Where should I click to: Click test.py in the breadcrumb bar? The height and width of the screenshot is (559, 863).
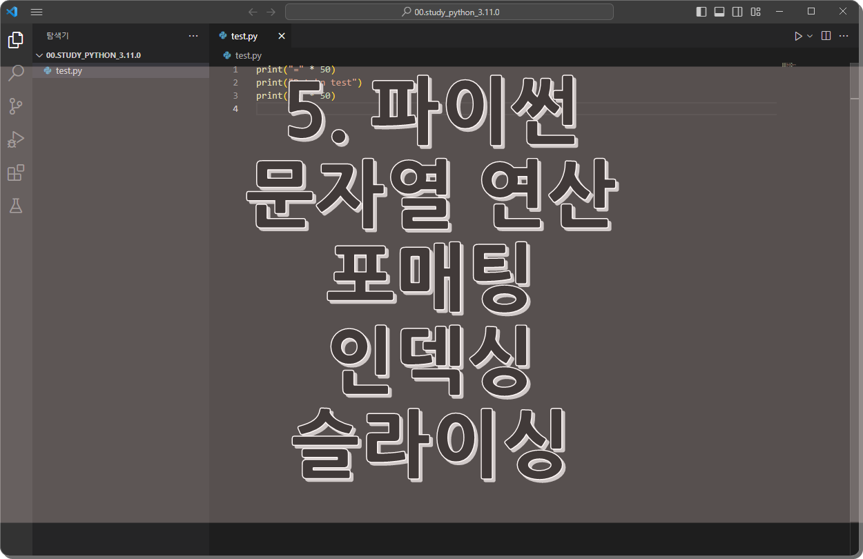point(248,55)
